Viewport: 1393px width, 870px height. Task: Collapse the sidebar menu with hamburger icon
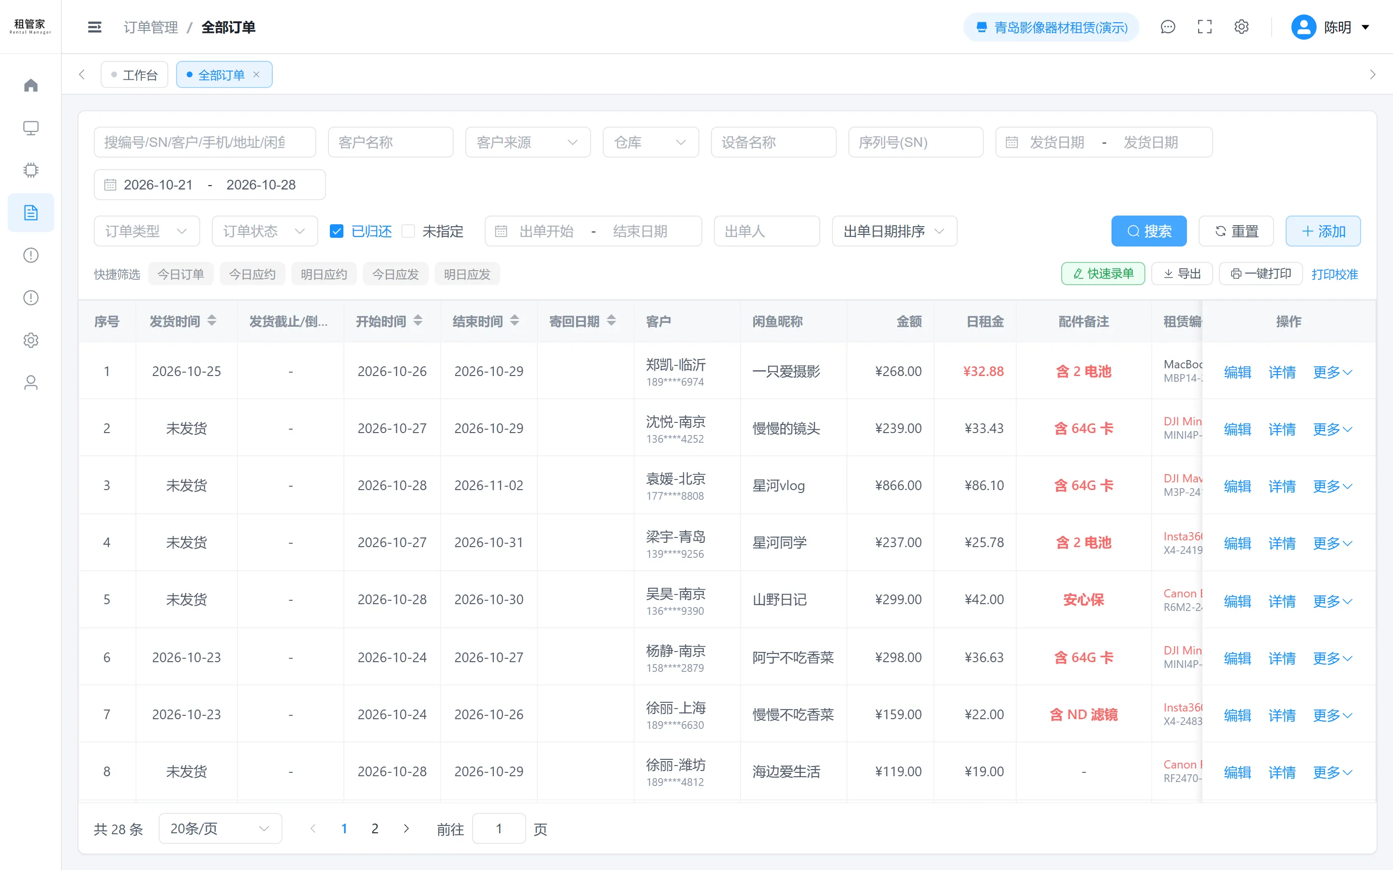pos(94,27)
